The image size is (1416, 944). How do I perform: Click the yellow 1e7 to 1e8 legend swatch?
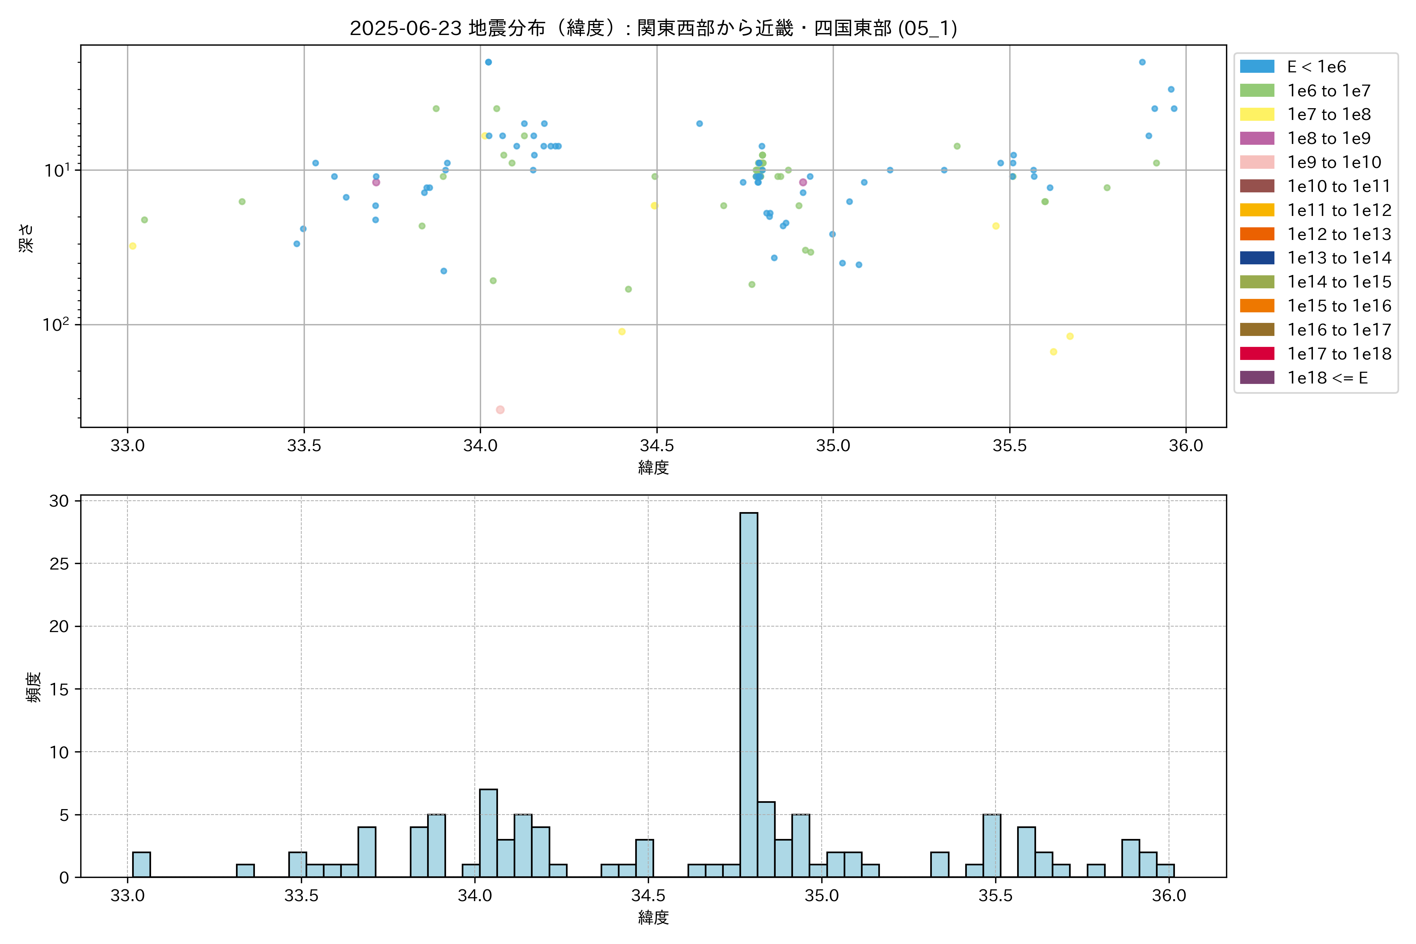tap(1256, 114)
